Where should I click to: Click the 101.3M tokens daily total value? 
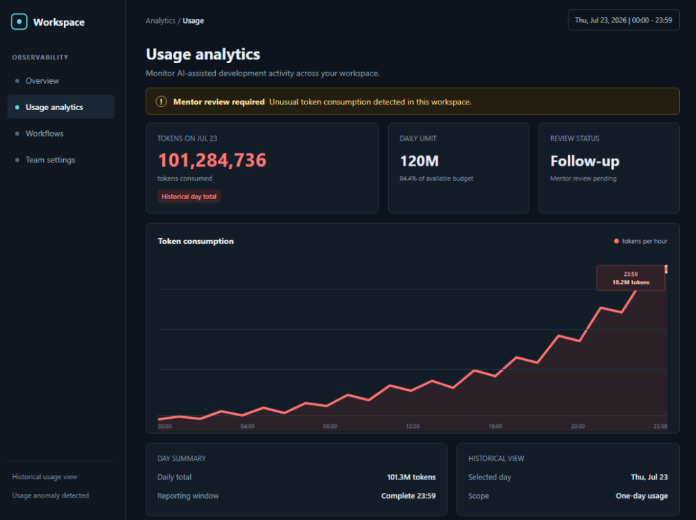point(411,477)
